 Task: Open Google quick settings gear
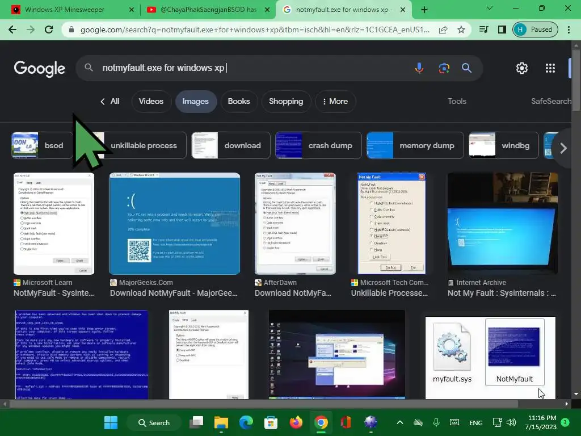[x=522, y=68]
